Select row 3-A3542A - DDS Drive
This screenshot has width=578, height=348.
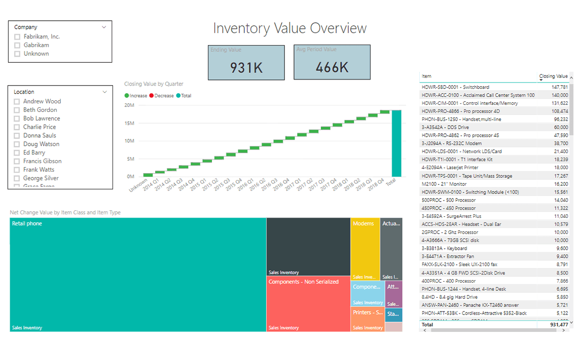[x=495, y=128]
